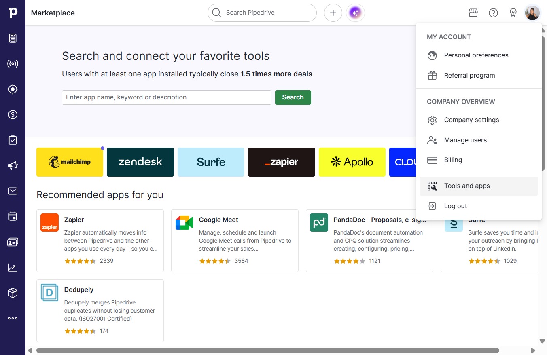The height and width of the screenshot is (355, 547).
Task: Click the dark Zapier featured banner
Action: pos(282,162)
